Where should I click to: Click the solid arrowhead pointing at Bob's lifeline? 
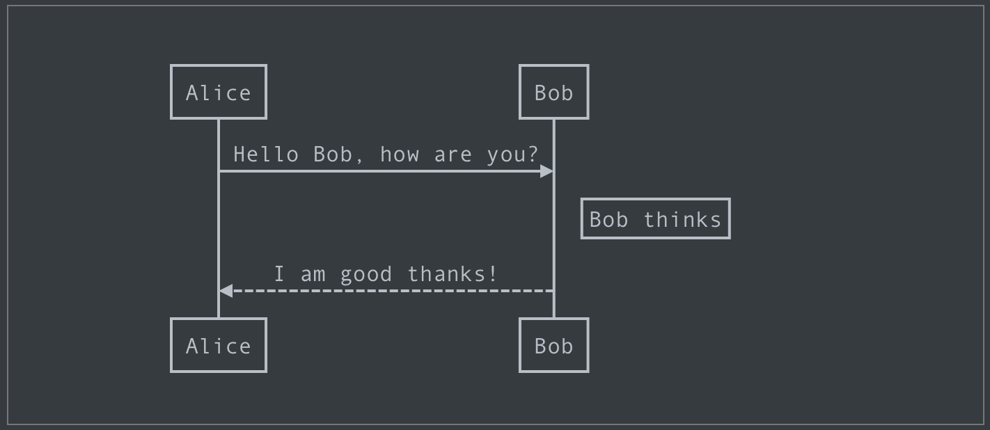pyautogui.click(x=547, y=171)
